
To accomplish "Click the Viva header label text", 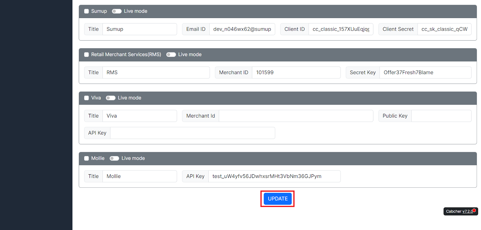I will point(96,98).
